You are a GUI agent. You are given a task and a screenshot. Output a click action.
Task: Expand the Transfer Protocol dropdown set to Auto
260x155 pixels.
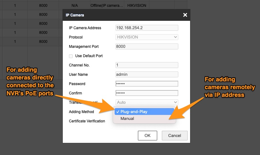click(147, 102)
